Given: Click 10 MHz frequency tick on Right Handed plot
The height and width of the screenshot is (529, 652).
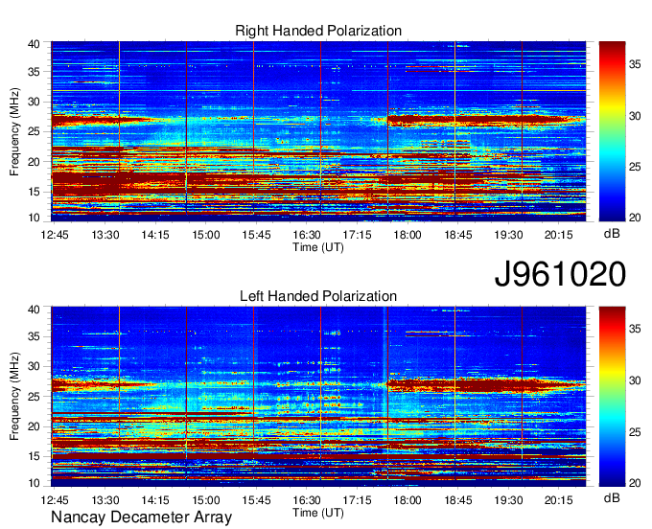Looking at the screenshot, I should pyautogui.click(x=34, y=218).
